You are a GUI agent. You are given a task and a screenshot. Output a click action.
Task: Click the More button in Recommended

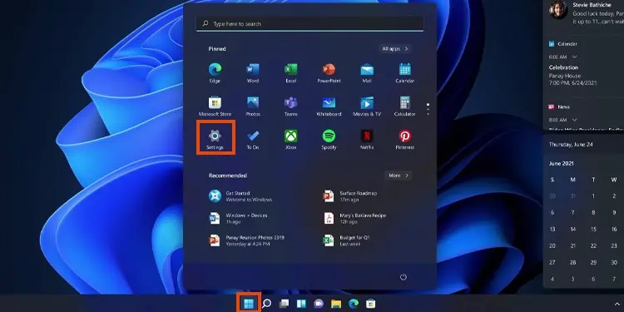pos(398,176)
